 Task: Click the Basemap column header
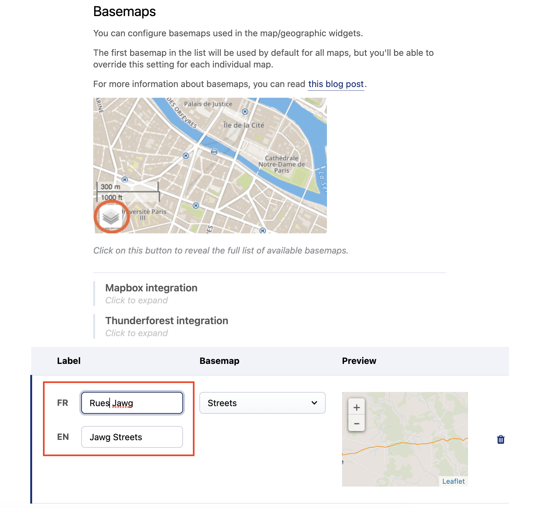pyautogui.click(x=219, y=361)
